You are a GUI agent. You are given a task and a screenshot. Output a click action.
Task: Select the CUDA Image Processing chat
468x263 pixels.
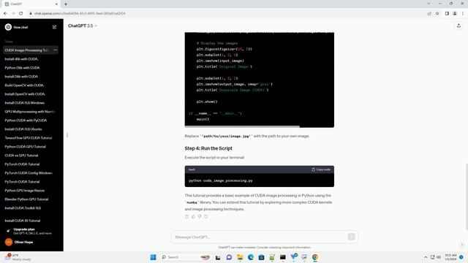pos(27,50)
